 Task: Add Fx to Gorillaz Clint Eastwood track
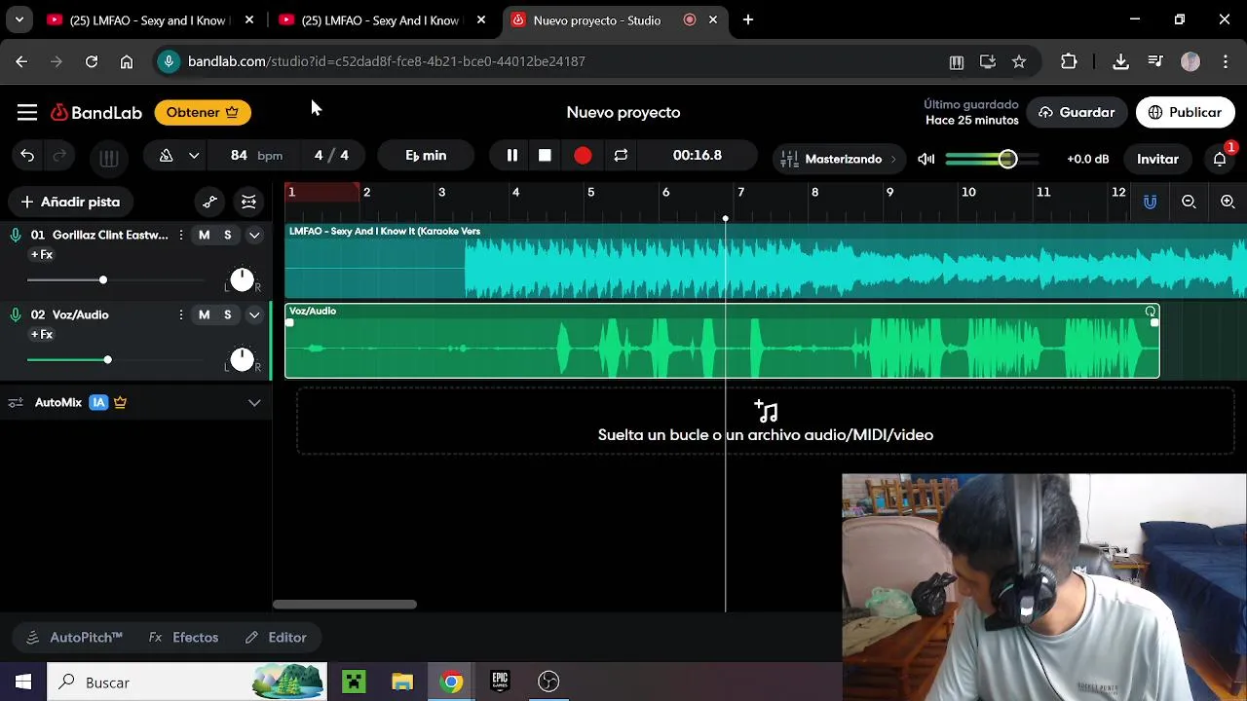(x=42, y=255)
